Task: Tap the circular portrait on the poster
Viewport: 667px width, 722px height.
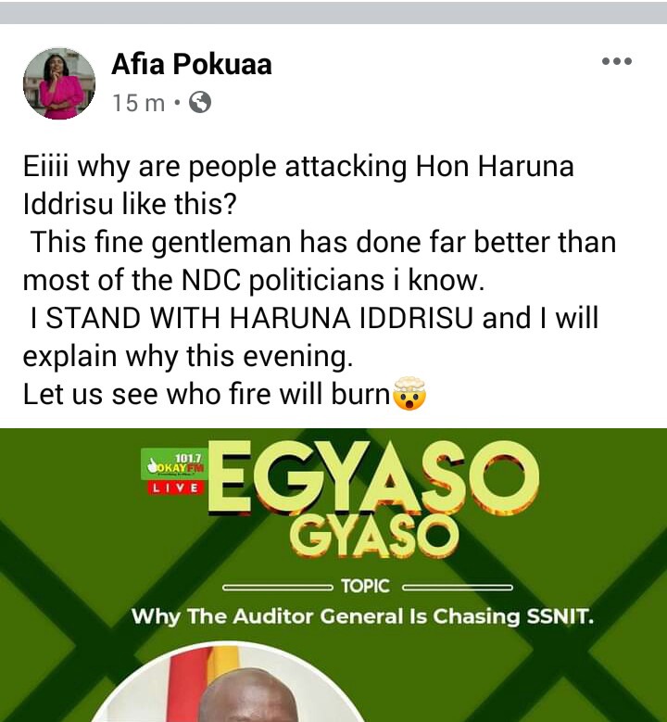Action: 229,682
